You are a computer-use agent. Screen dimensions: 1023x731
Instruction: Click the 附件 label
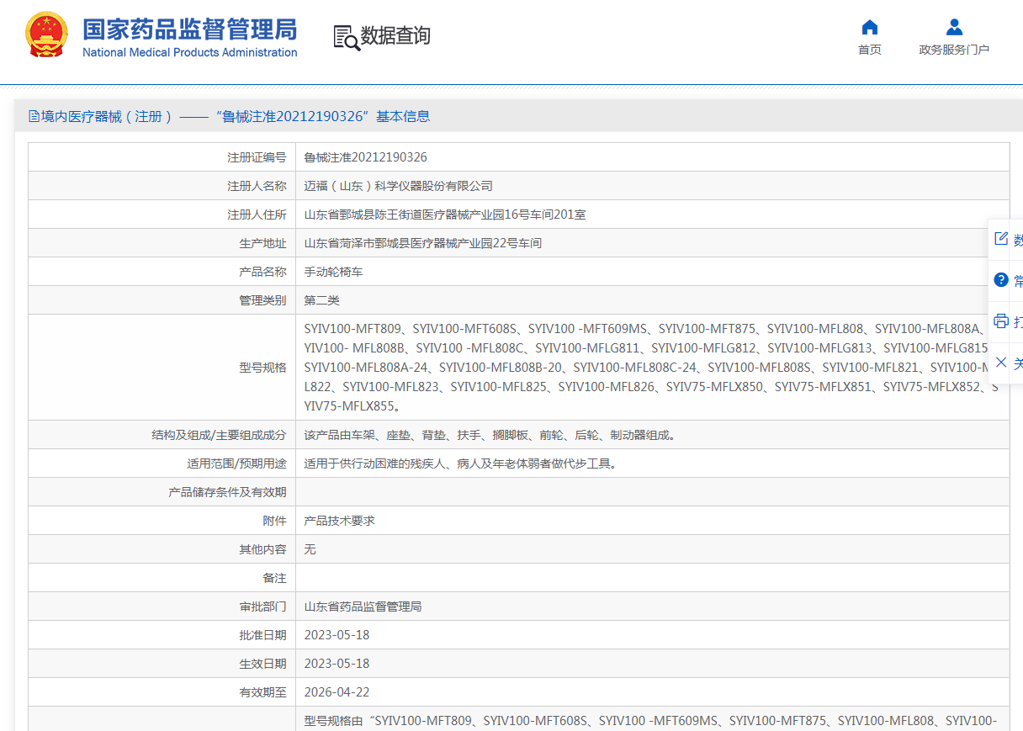(274, 521)
